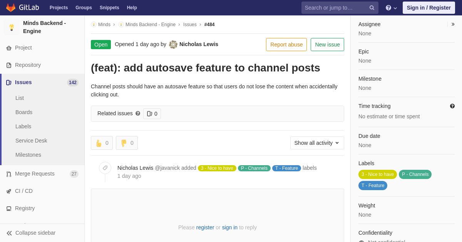Viewport: 462px width, 242px height.
Task: Open the Merge Requests sidebar item
Action: click(35, 174)
